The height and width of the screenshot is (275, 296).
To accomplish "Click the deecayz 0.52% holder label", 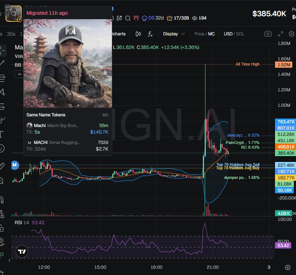I will click(x=243, y=135).
